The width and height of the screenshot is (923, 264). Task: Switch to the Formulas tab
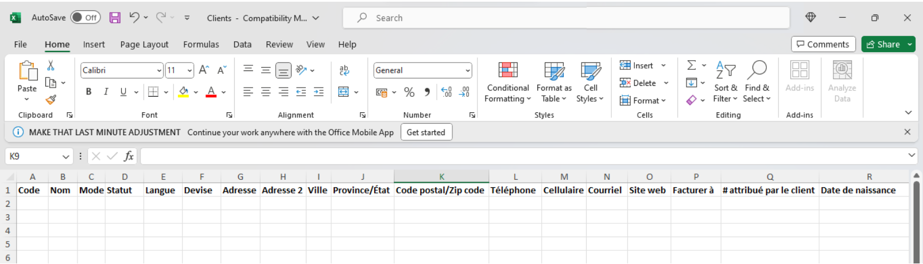[201, 45]
